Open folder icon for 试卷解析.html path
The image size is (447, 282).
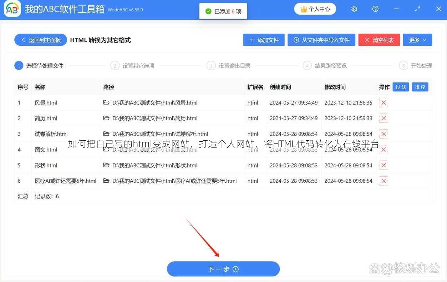click(106, 134)
